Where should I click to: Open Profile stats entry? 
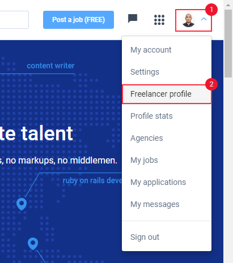point(167,116)
